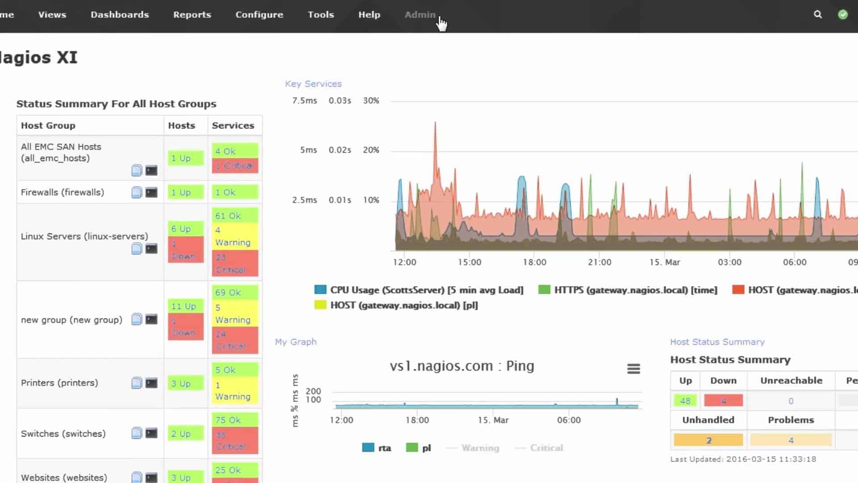Open commands terminal icon for new group
Image resolution: width=858 pixels, height=483 pixels.
tap(151, 319)
